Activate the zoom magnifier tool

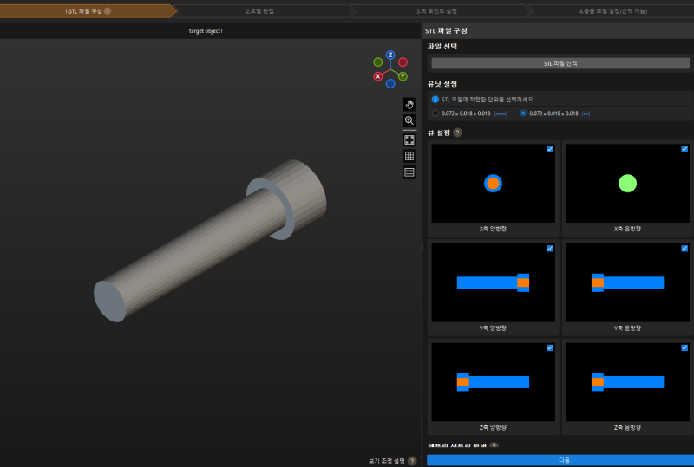(x=409, y=120)
